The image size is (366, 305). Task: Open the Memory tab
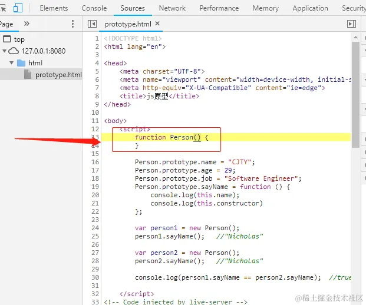[x=266, y=8]
